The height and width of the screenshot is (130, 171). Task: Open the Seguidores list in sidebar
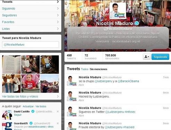point(31,15)
